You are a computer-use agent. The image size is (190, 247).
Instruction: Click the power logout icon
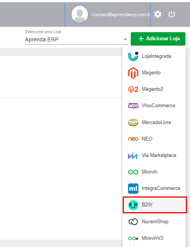(x=171, y=14)
